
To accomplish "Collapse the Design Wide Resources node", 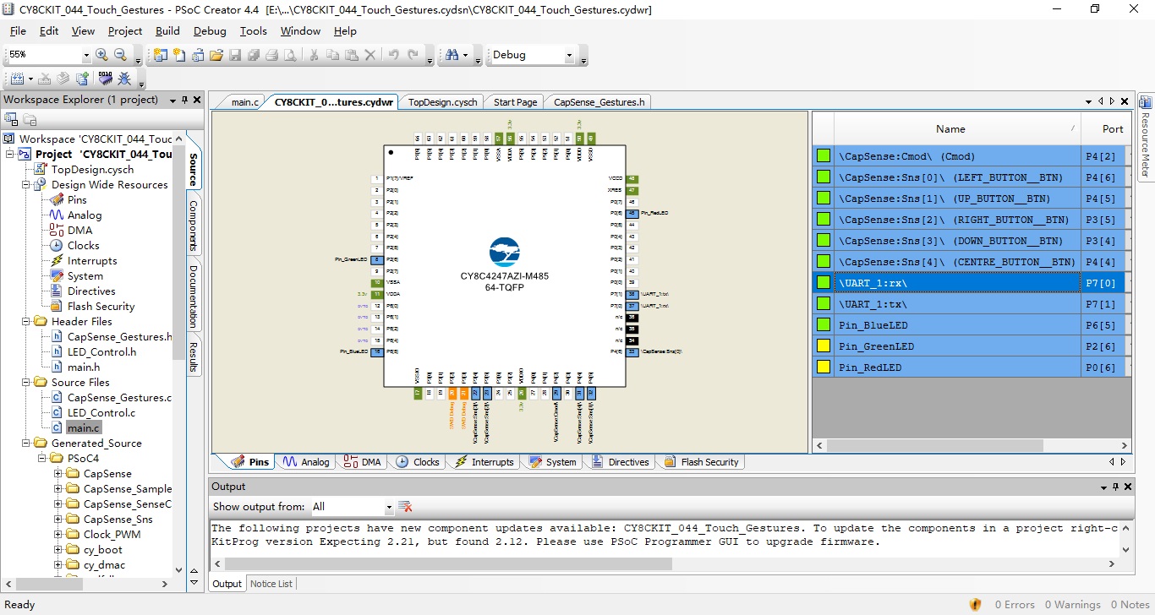I will click(25, 185).
